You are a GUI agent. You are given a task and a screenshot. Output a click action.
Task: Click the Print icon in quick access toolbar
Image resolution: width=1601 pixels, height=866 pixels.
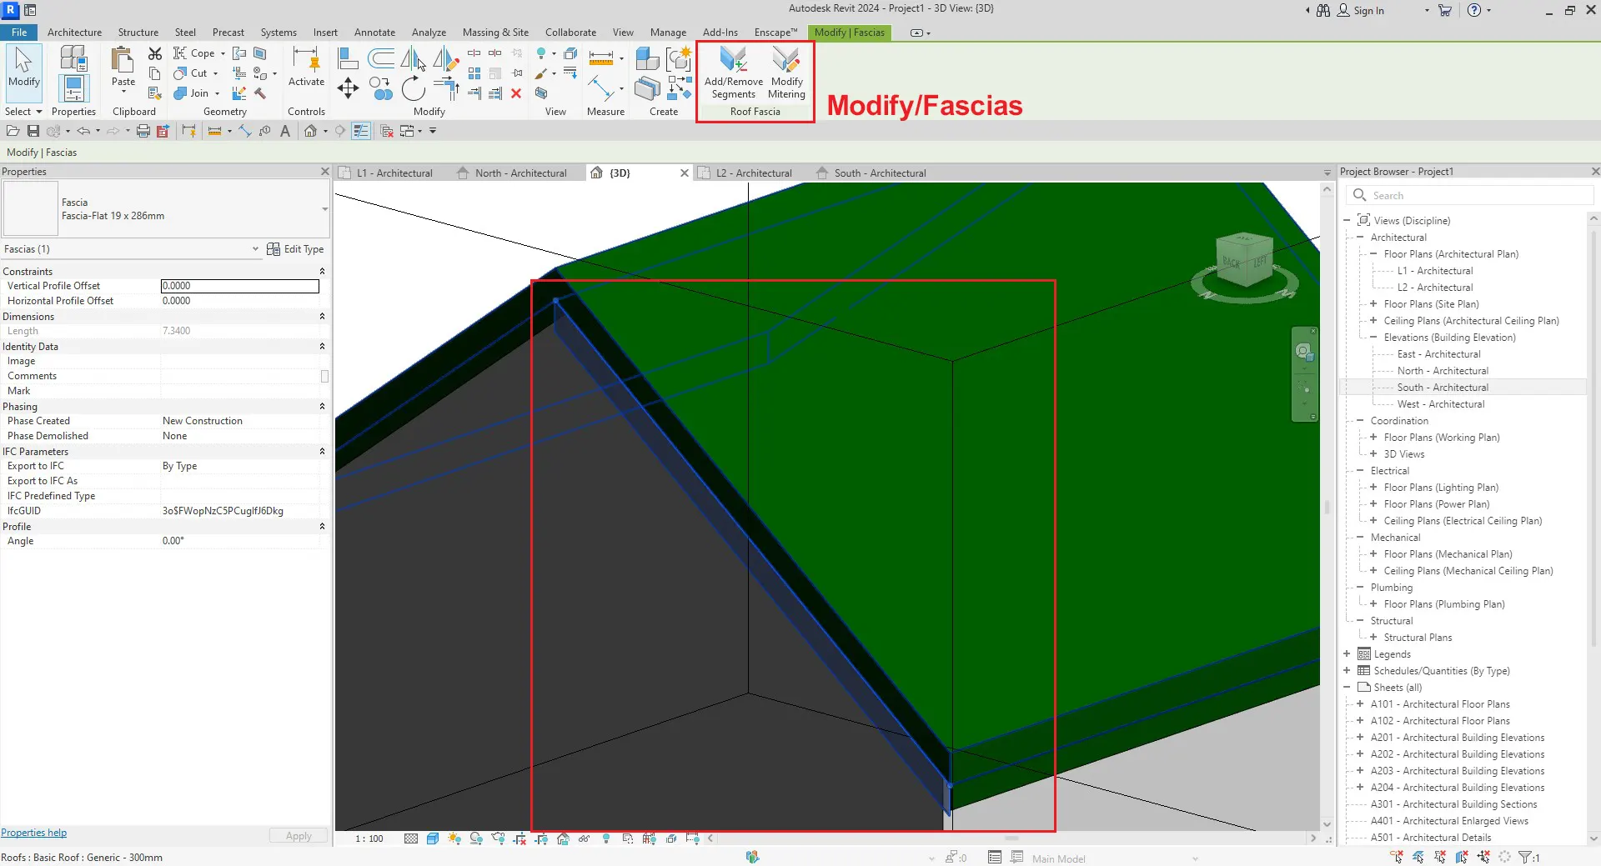coord(143,131)
